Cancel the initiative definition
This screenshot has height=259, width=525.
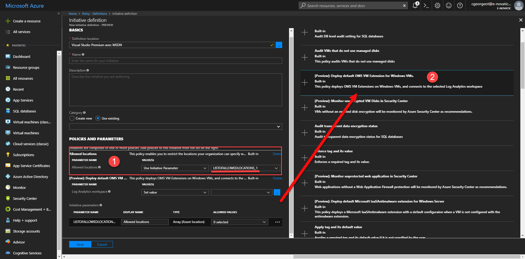point(102,244)
